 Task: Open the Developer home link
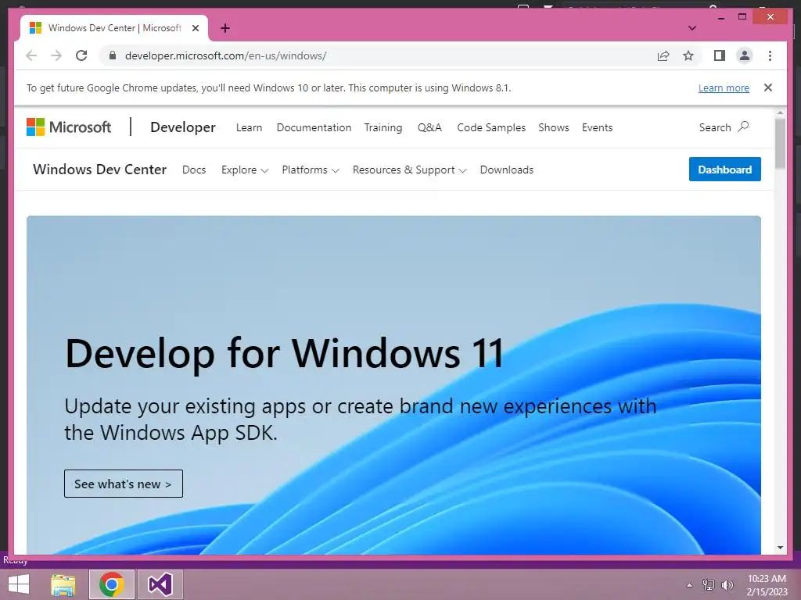tap(183, 127)
